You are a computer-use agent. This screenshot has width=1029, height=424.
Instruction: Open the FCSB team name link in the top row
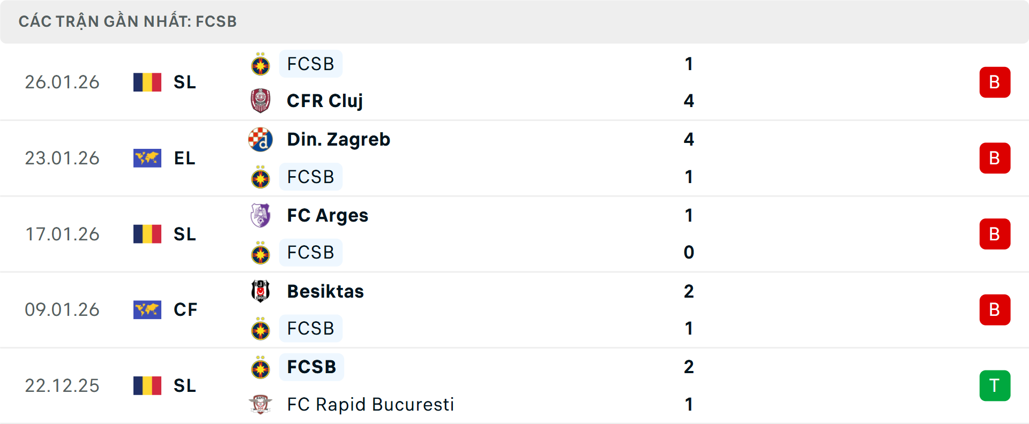pos(311,64)
